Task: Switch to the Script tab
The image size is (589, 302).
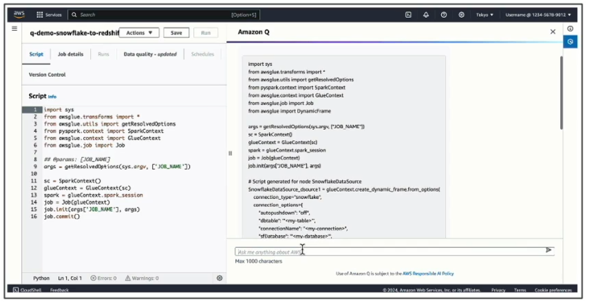Action: (x=36, y=54)
